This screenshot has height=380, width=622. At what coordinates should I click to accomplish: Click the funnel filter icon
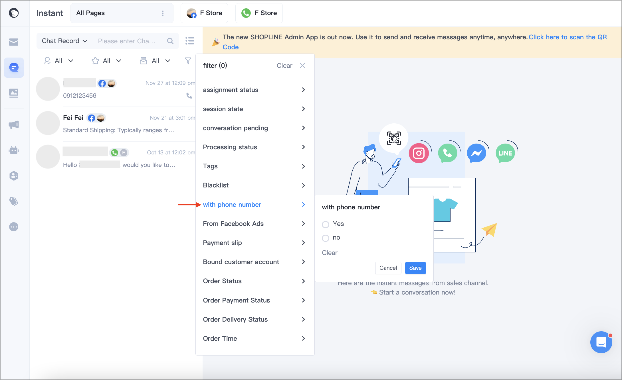[188, 61]
